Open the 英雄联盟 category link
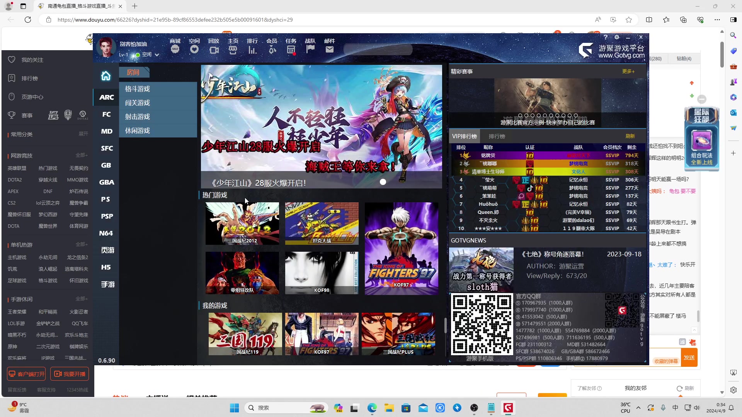Image resolution: width=742 pixels, height=417 pixels. [x=17, y=168]
